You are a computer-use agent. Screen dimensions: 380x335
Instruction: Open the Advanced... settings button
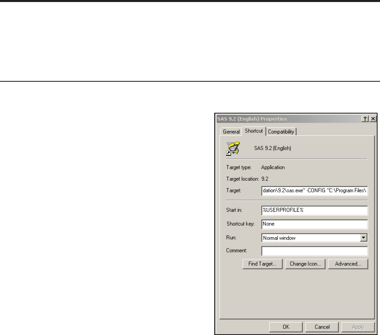[x=348, y=264]
